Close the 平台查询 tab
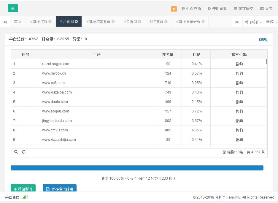This screenshot has height=203, width=278. tap(76, 22)
